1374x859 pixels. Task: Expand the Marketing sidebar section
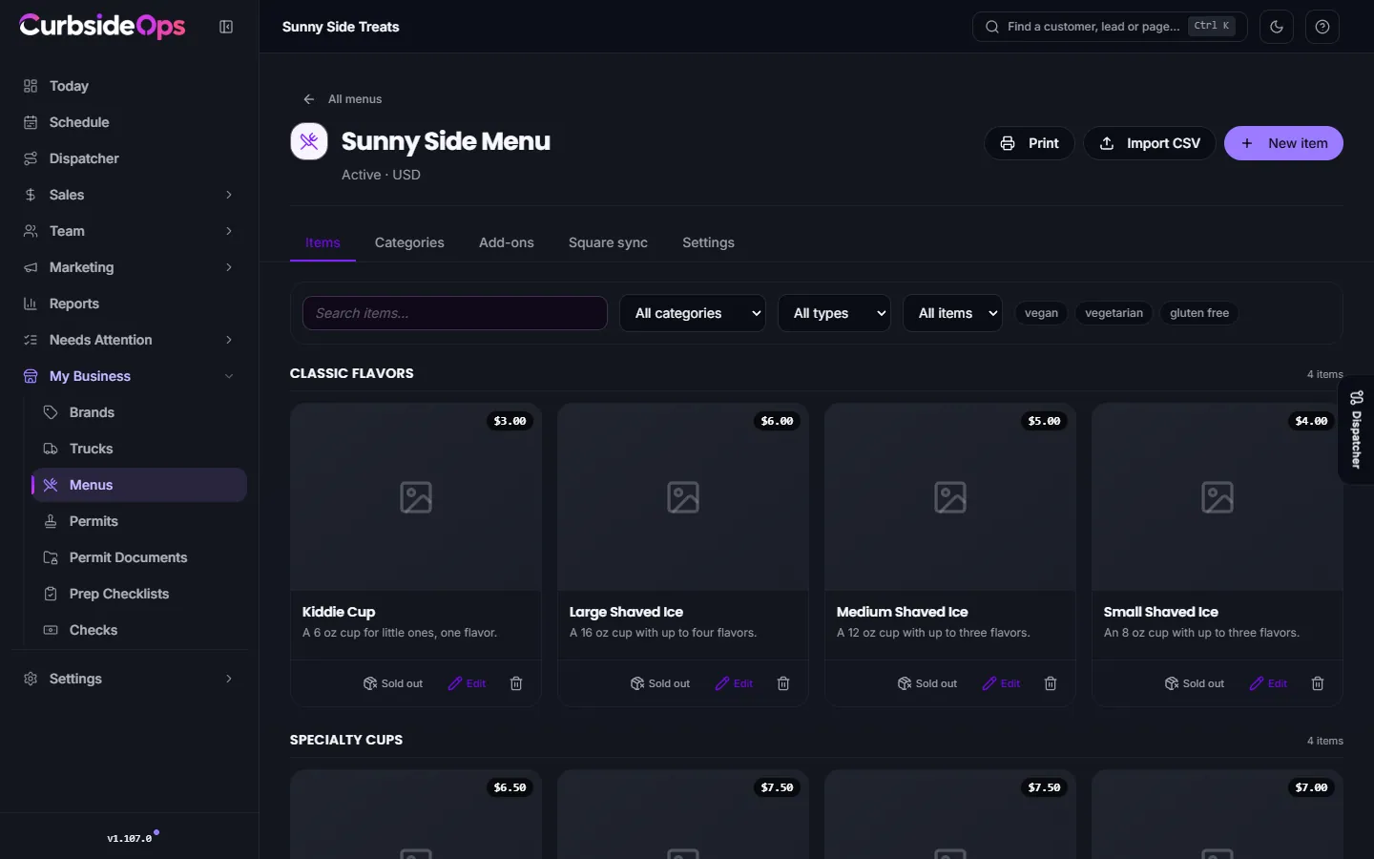coord(129,267)
